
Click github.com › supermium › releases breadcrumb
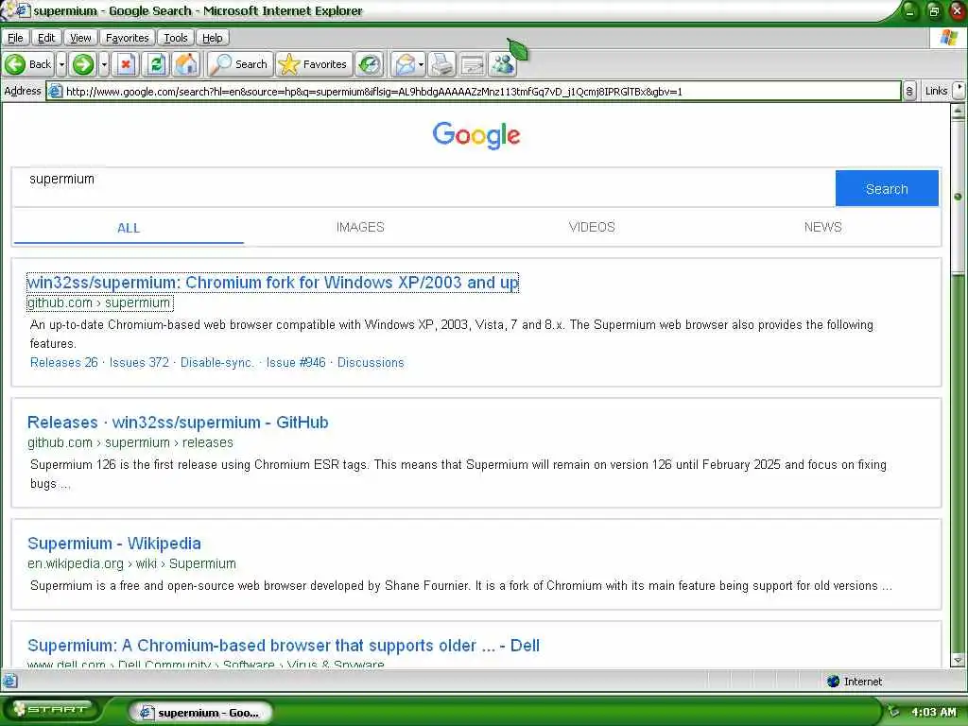(130, 442)
